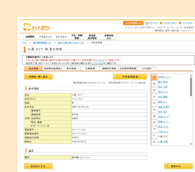This screenshot has width=195, height=172.
Task: Filter the user list by や
Action: pos(154,129)
